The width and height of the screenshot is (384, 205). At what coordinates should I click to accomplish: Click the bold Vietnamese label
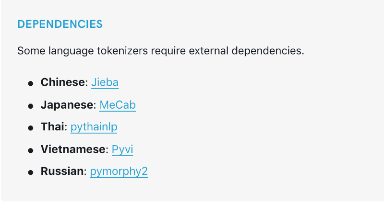pyautogui.click(x=73, y=149)
